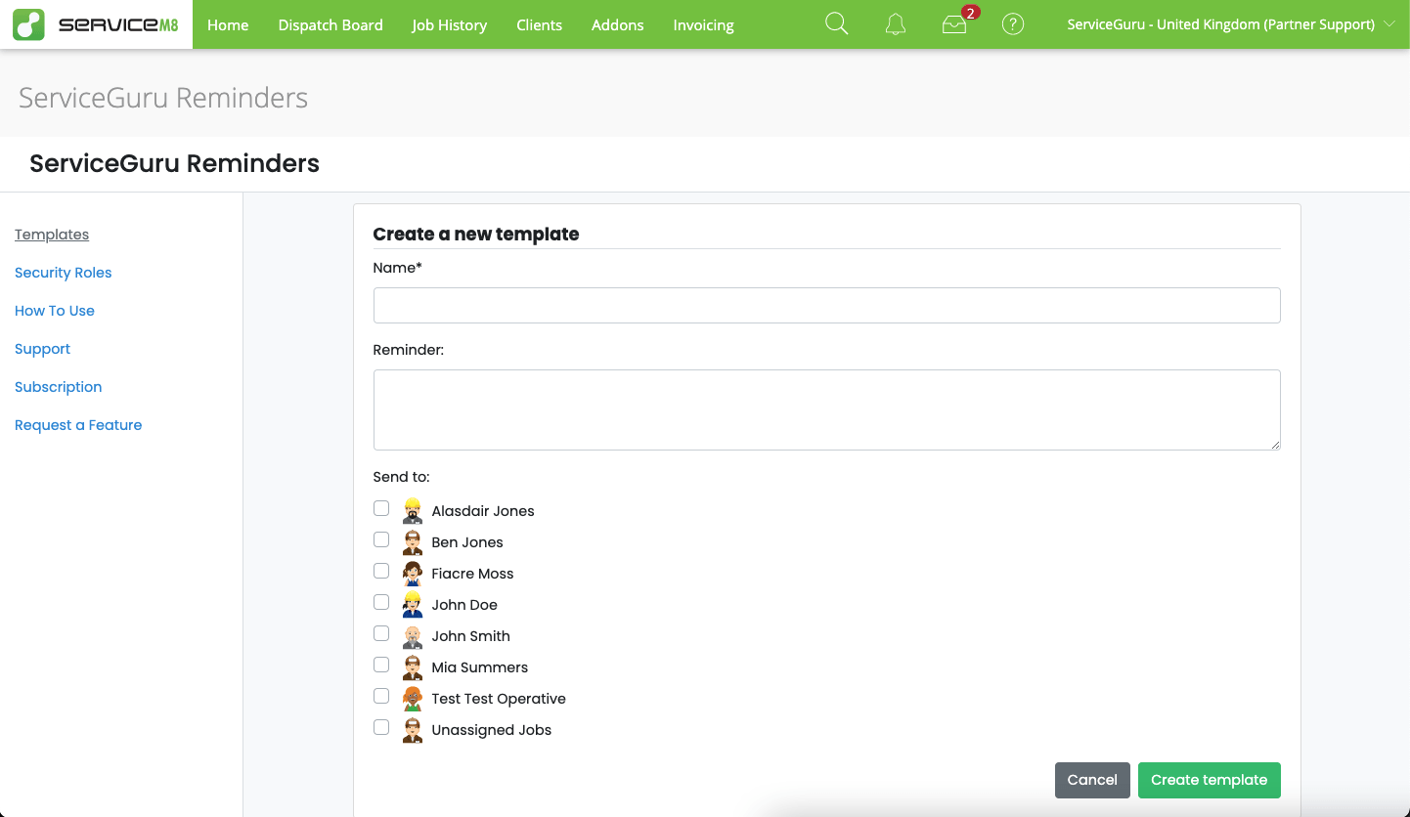Click John Smith's avatar icon
This screenshot has height=817, width=1410.
413,636
